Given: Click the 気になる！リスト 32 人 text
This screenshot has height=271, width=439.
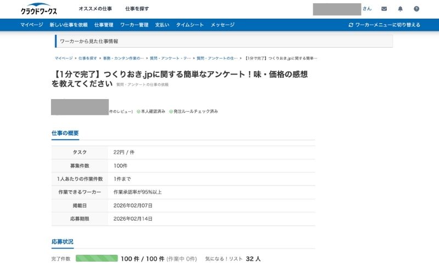Looking at the screenshot, I should click(x=233, y=259).
